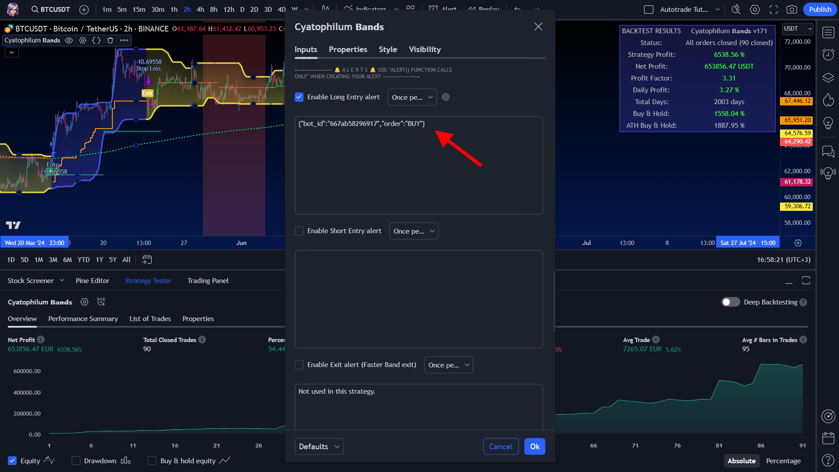Enter fullscreen mode icon
The image size is (839, 472).
(773, 9)
